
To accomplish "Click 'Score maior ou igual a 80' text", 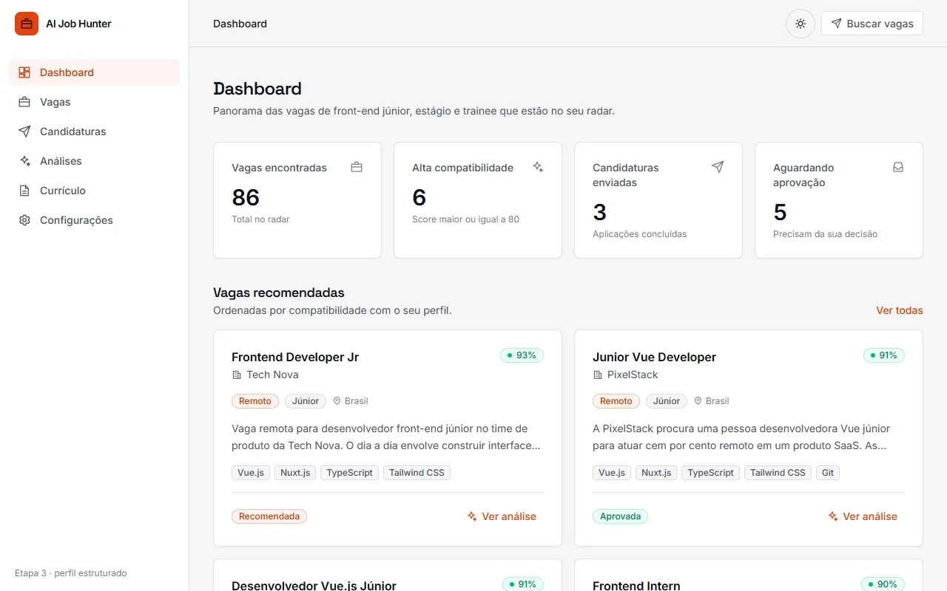I will click(465, 219).
